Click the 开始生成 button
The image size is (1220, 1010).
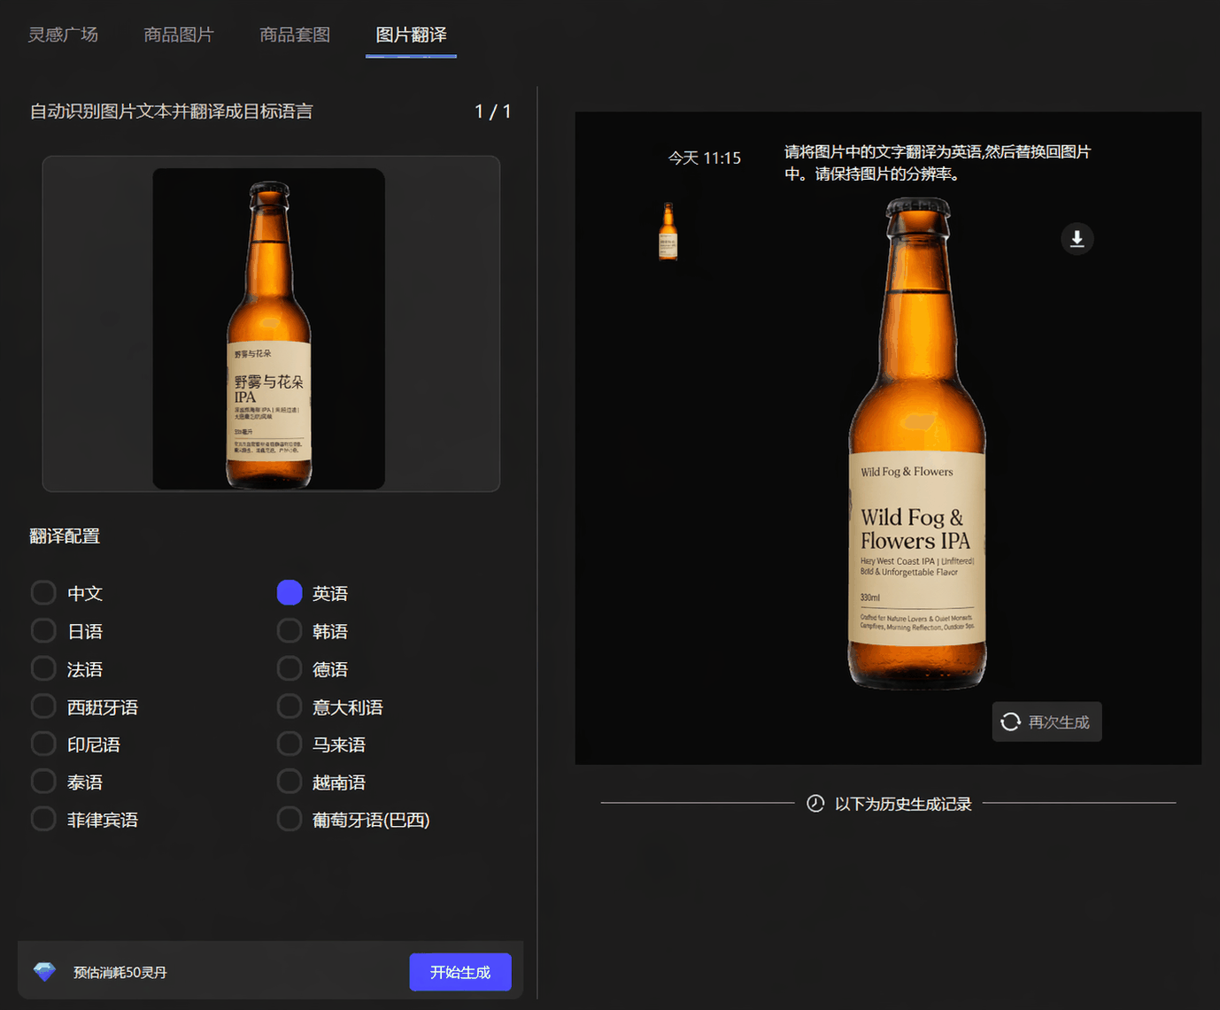point(460,972)
